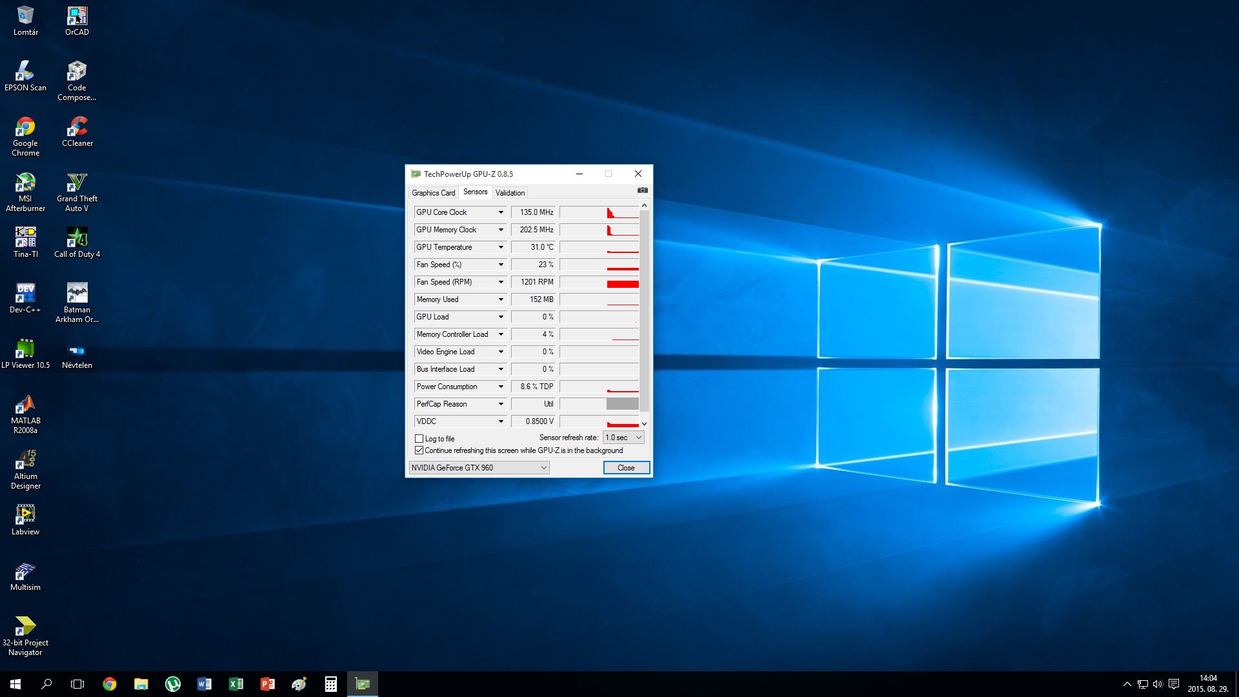Open PowerPoint from the taskbar

coord(267,684)
